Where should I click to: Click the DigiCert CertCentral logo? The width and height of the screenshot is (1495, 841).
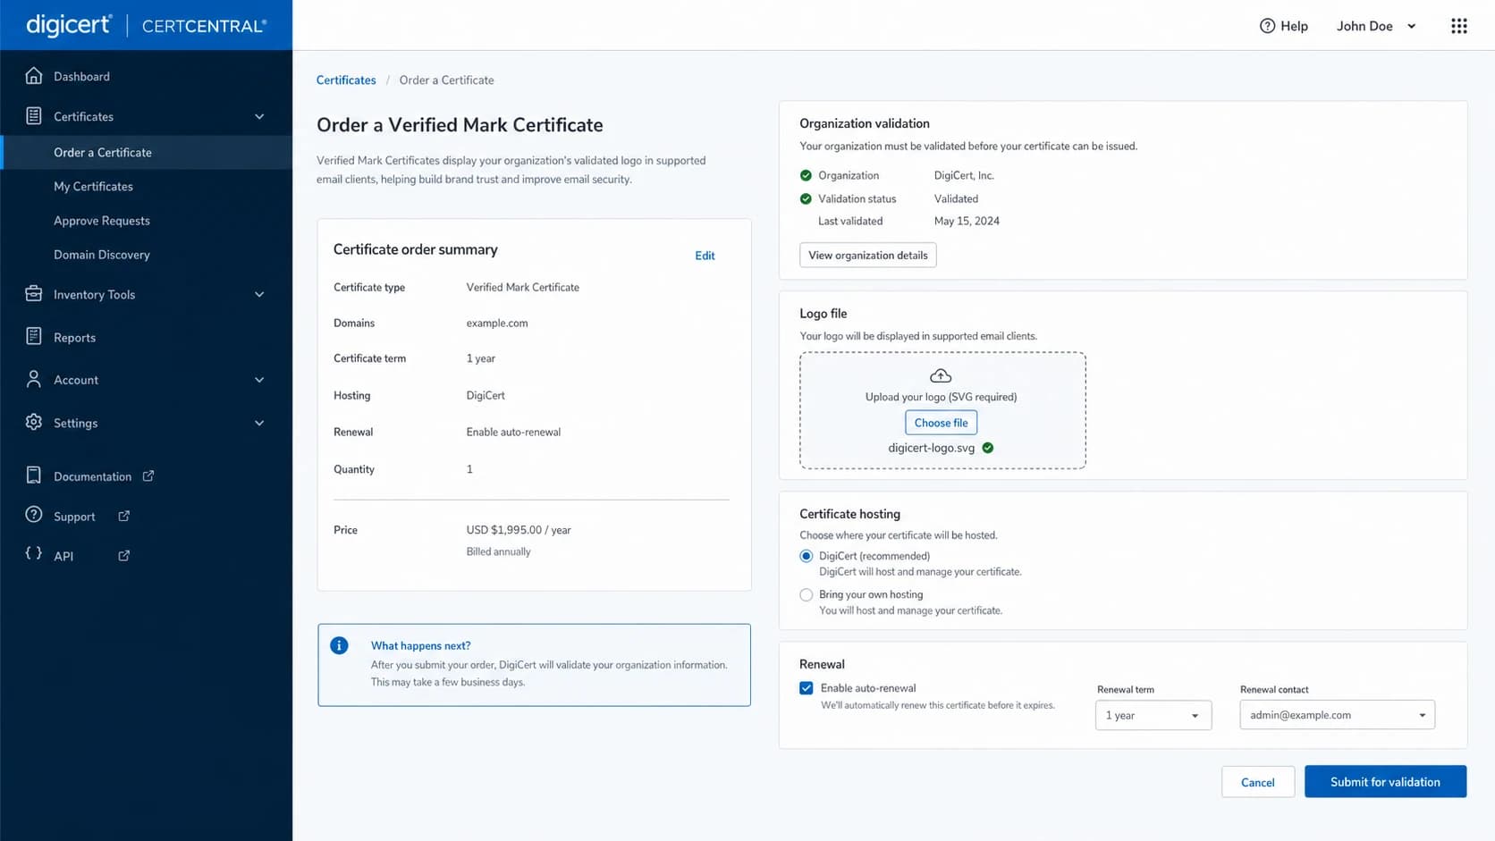(147, 25)
